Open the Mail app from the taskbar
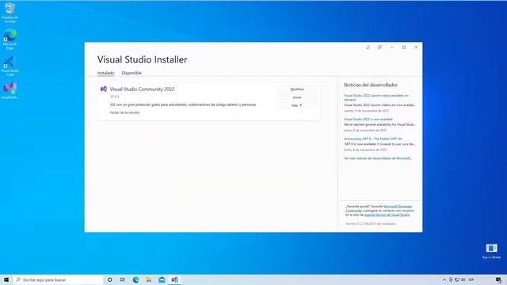Viewport: 507px width, 285px height. pos(162,279)
